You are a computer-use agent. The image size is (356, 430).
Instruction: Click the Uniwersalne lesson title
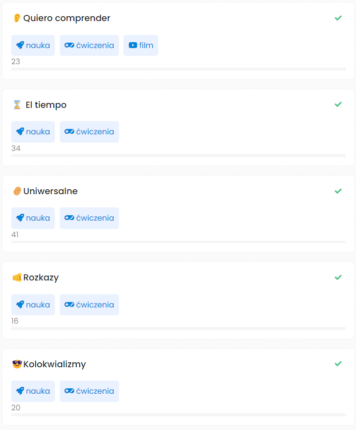pyautogui.click(x=50, y=191)
